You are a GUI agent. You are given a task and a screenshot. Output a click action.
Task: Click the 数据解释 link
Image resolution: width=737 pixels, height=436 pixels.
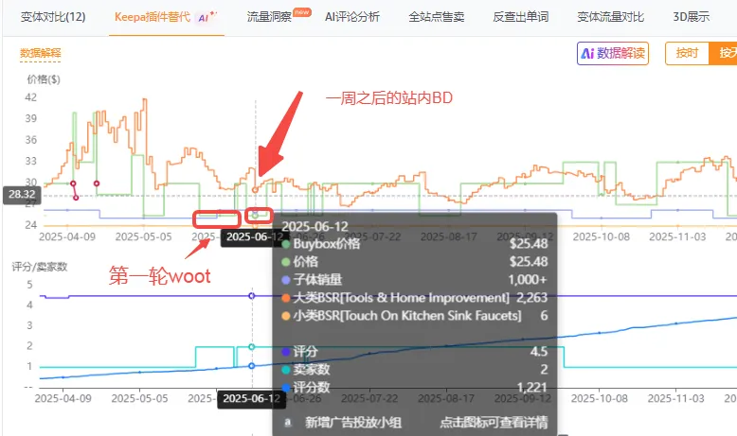41,54
